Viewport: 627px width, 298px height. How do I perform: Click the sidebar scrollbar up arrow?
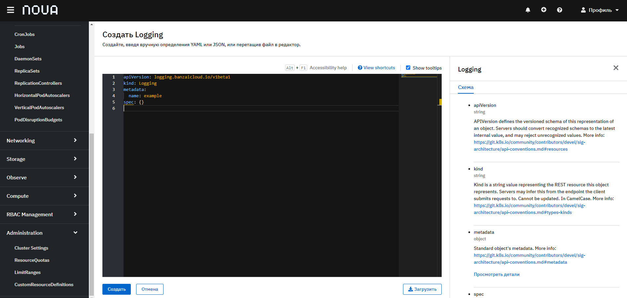pyautogui.click(x=92, y=24)
